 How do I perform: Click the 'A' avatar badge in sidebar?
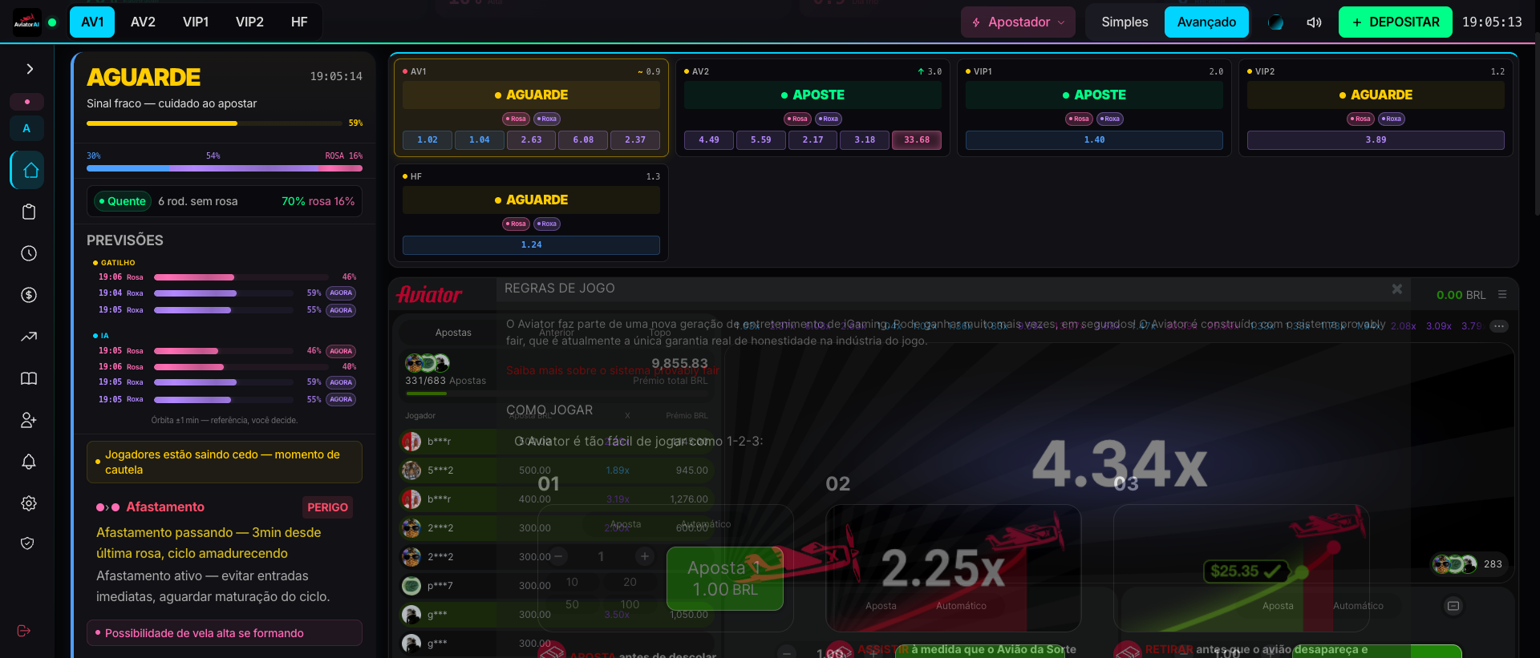[26, 128]
